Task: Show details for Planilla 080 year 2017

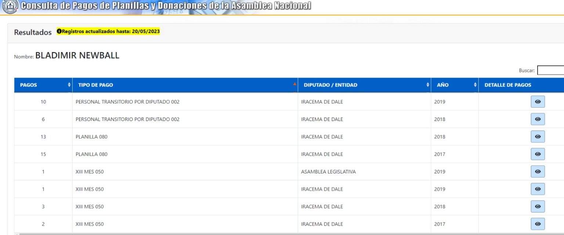Action: tap(538, 154)
